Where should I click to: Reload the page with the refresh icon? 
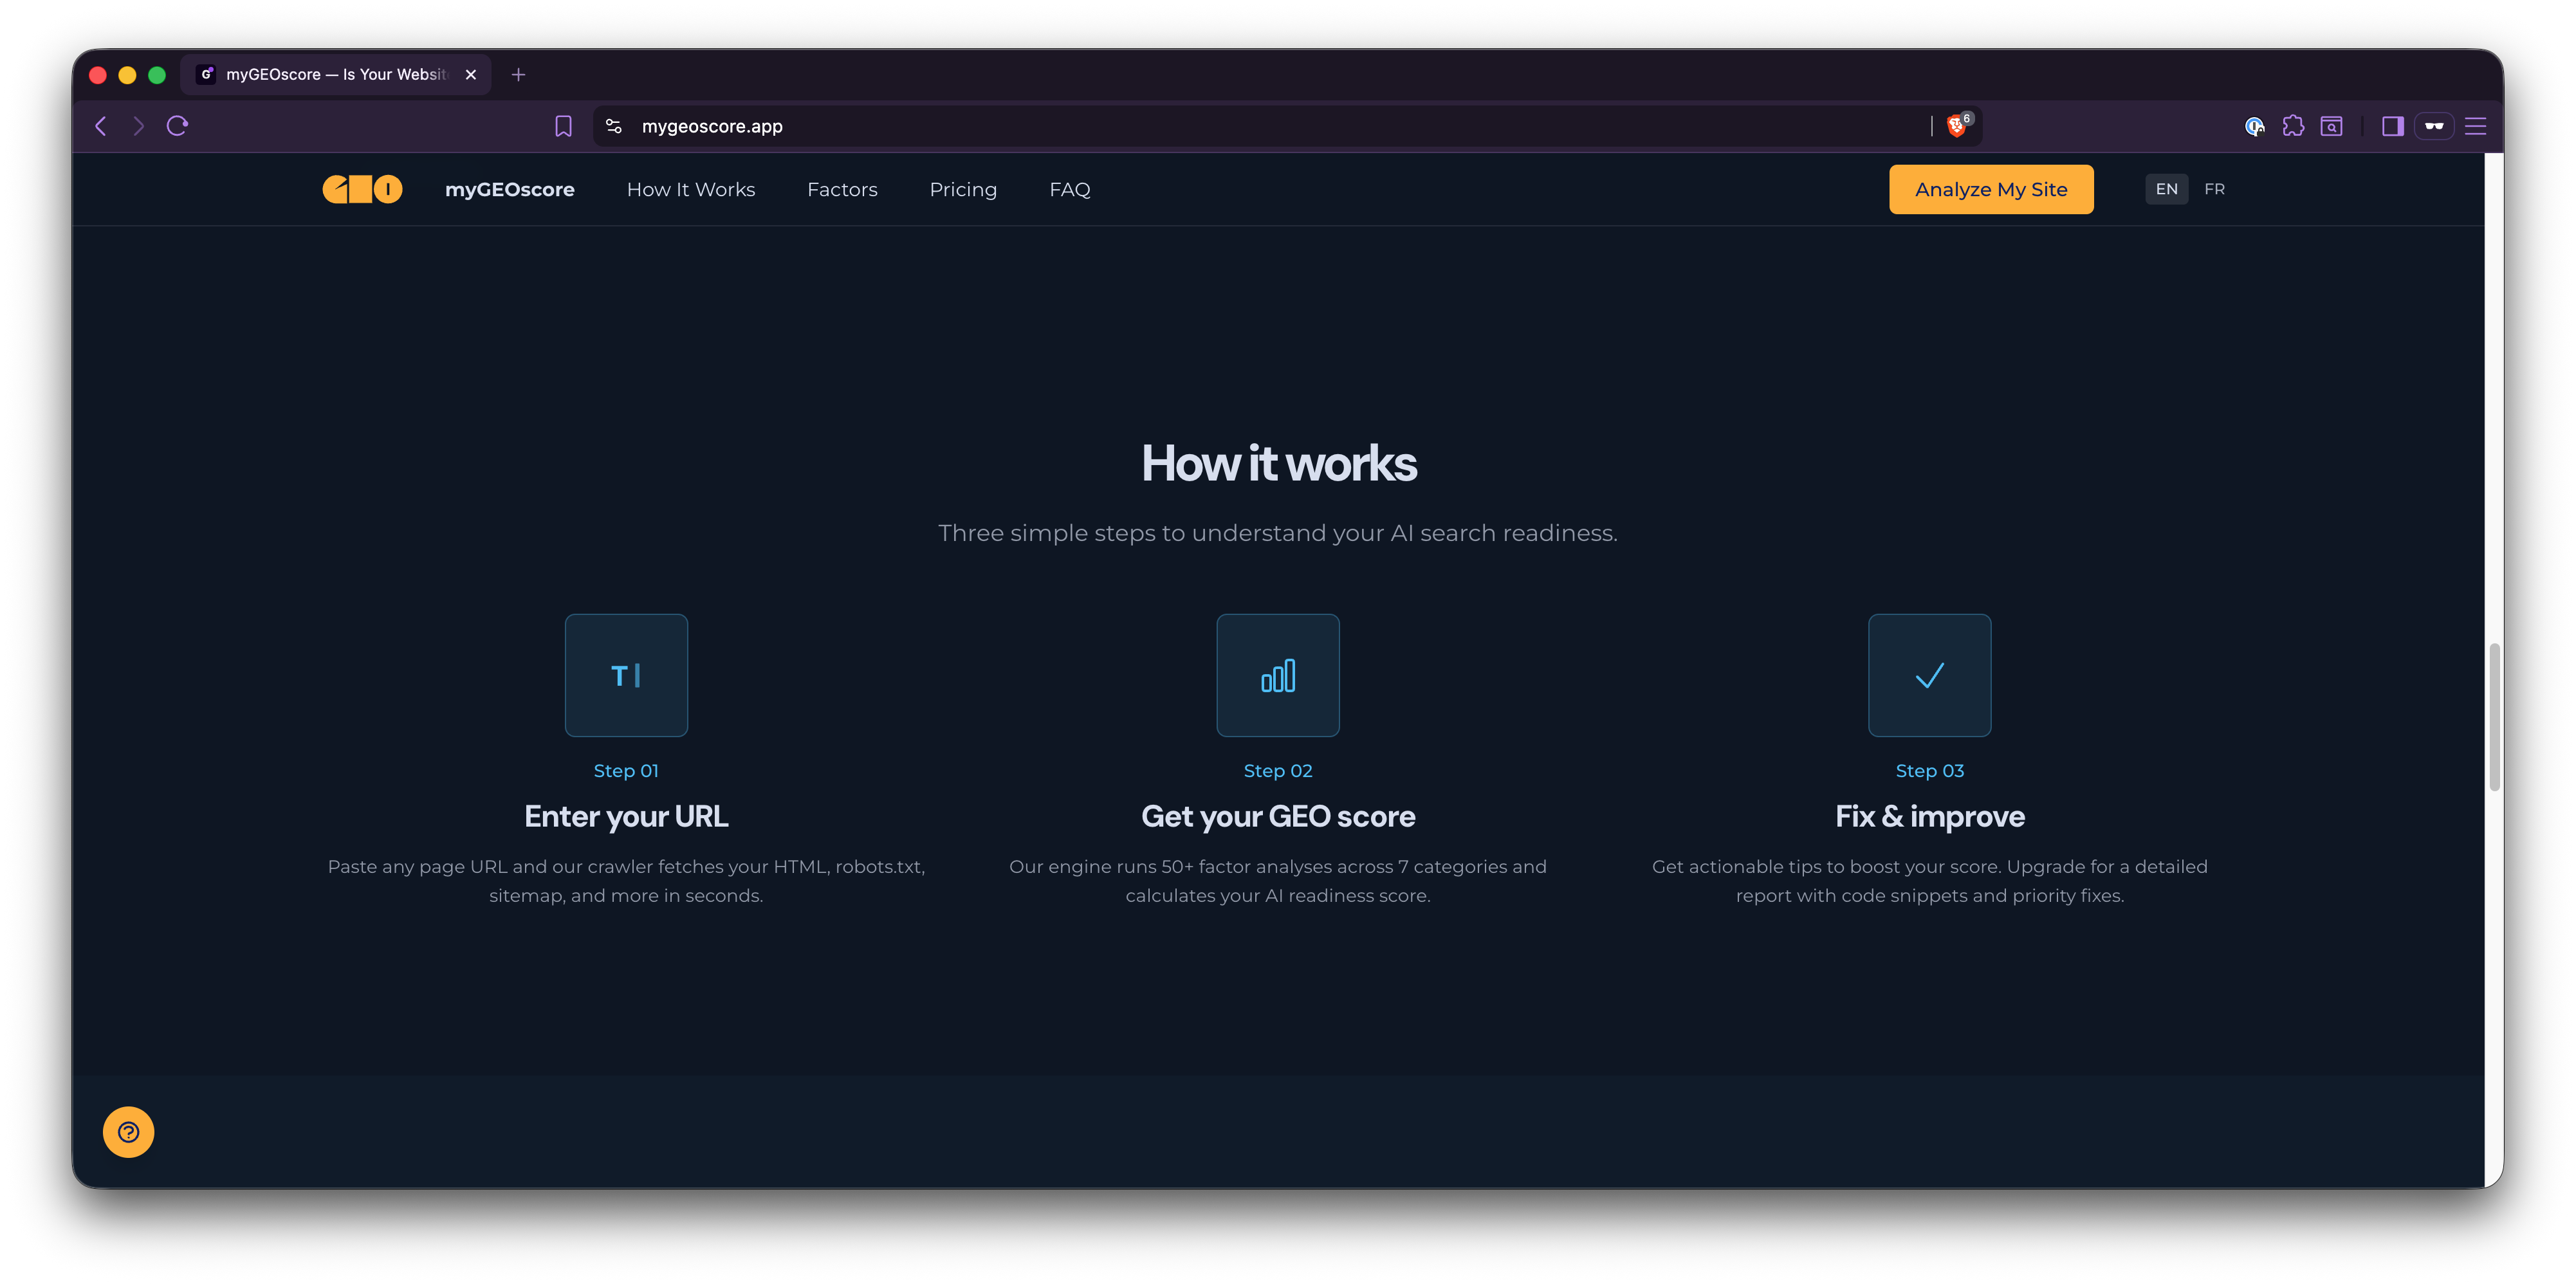coord(177,126)
